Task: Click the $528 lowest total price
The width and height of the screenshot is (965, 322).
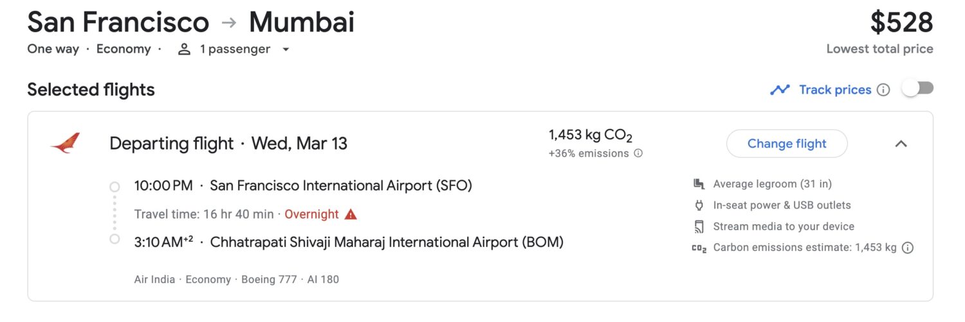Action: pyautogui.click(x=901, y=23)
